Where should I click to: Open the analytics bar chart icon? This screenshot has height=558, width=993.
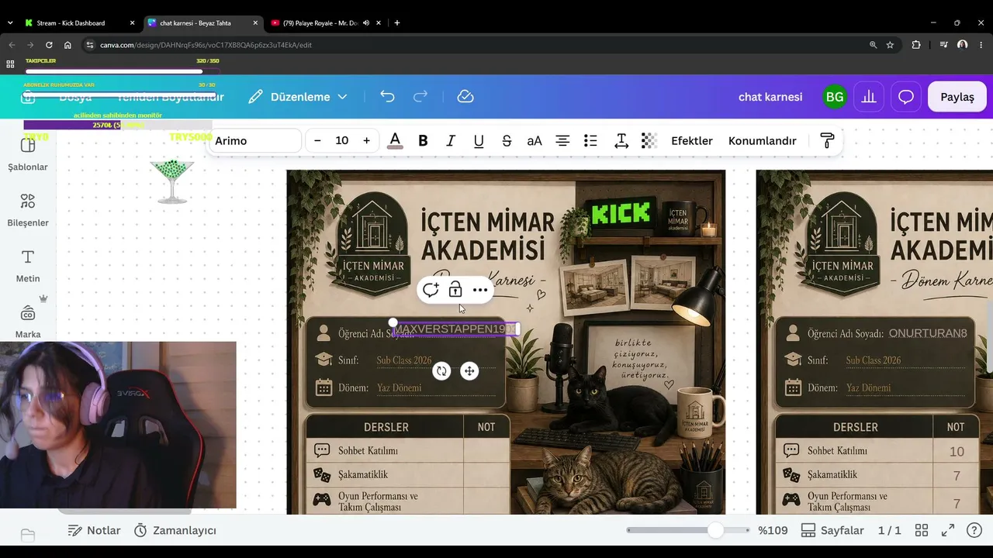coord(869,97)
